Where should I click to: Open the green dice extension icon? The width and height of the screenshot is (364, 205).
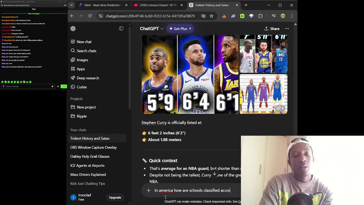pyautogui.click(x=242, y=16)
